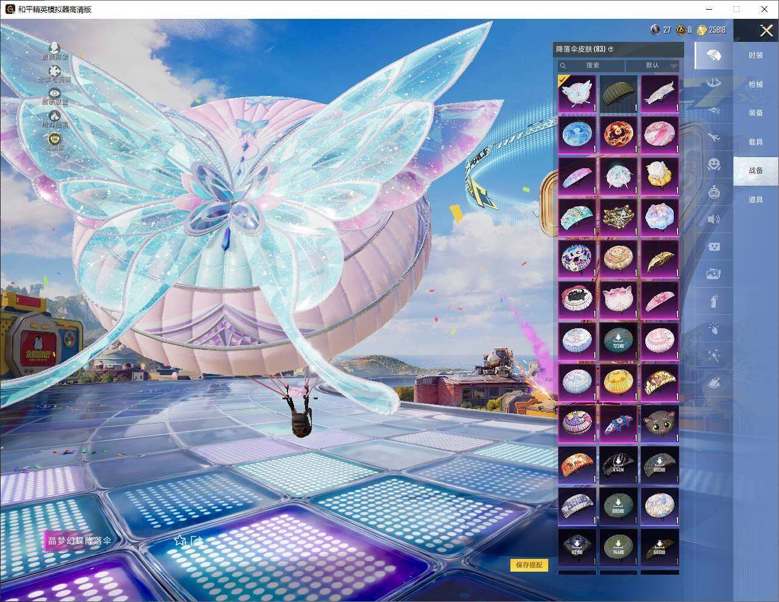
Task: Click the gold coin balance 25818
Action: tap(711, 30)
